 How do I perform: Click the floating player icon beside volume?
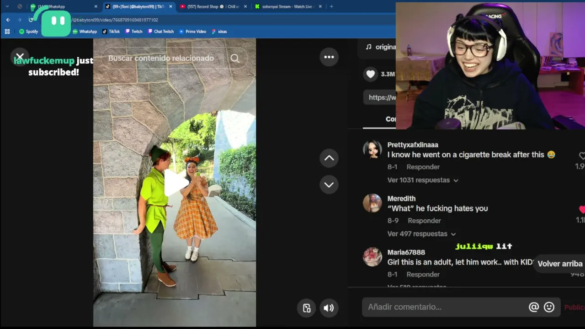click(x=307, y=308)
